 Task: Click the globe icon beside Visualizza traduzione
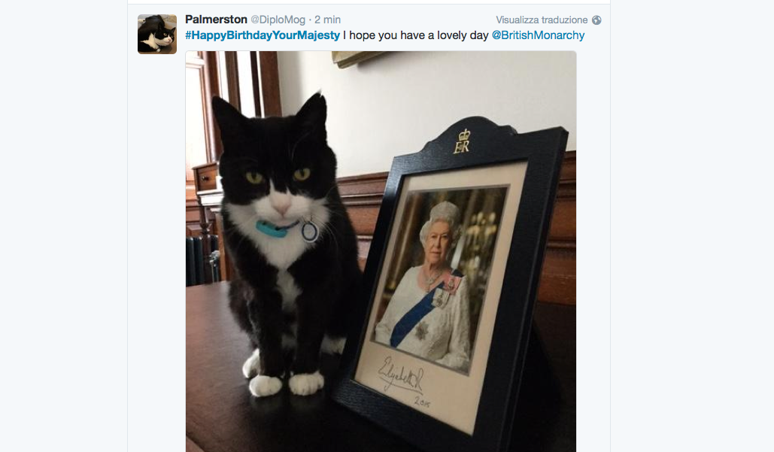tap(596, 20)
